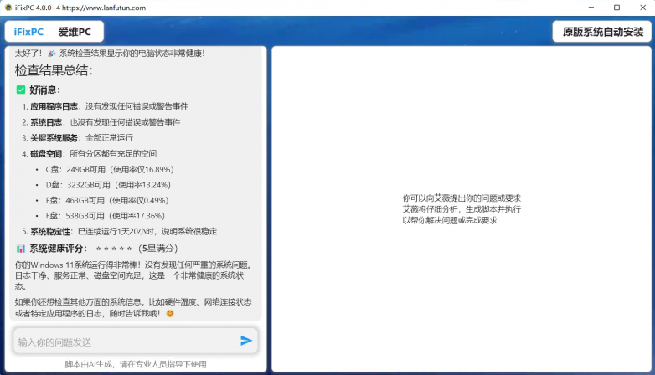Click the iFixPC 爱维PC logo button
Viewport: 655px width, 375px height.
pyautogui.click(x=54, y=32)
